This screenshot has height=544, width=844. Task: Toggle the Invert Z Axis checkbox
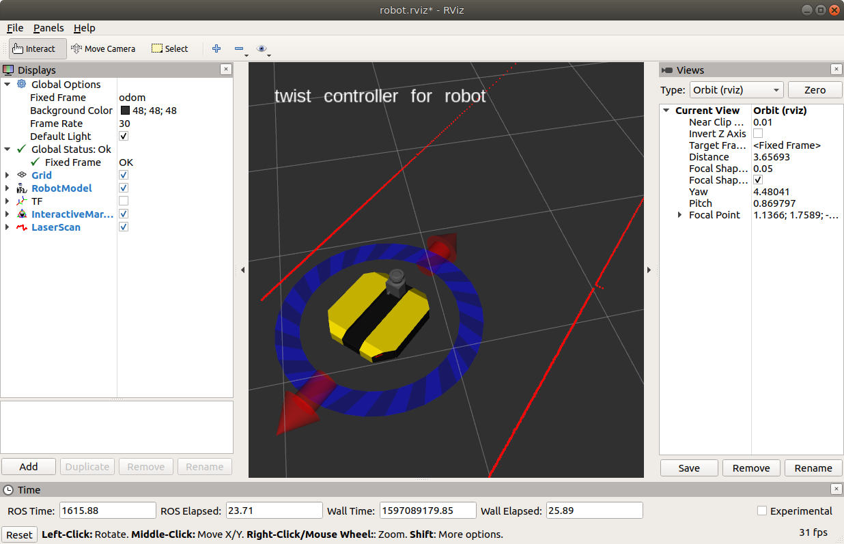[758, 134]
